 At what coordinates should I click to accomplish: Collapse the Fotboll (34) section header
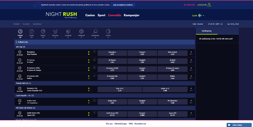[105, 42]
